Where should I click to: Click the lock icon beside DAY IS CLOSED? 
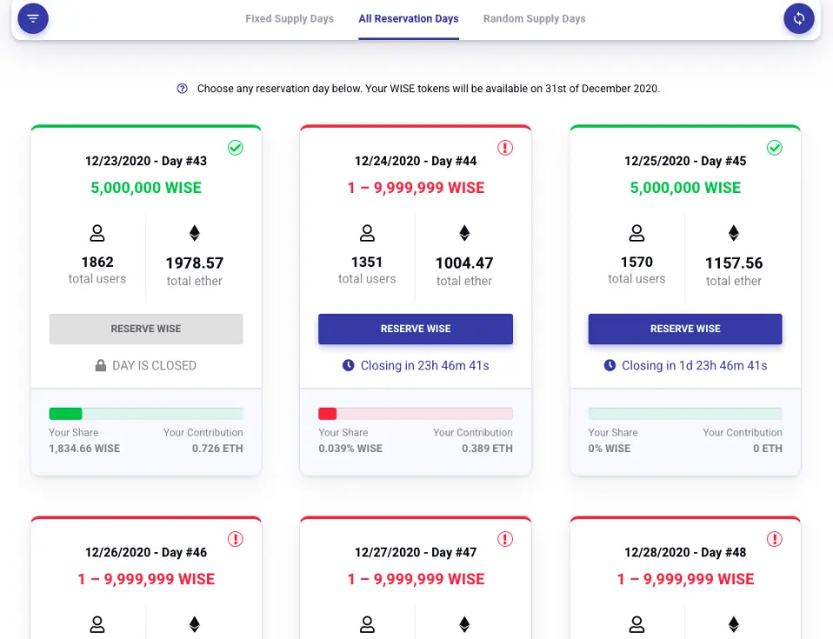tap(100, 365)
